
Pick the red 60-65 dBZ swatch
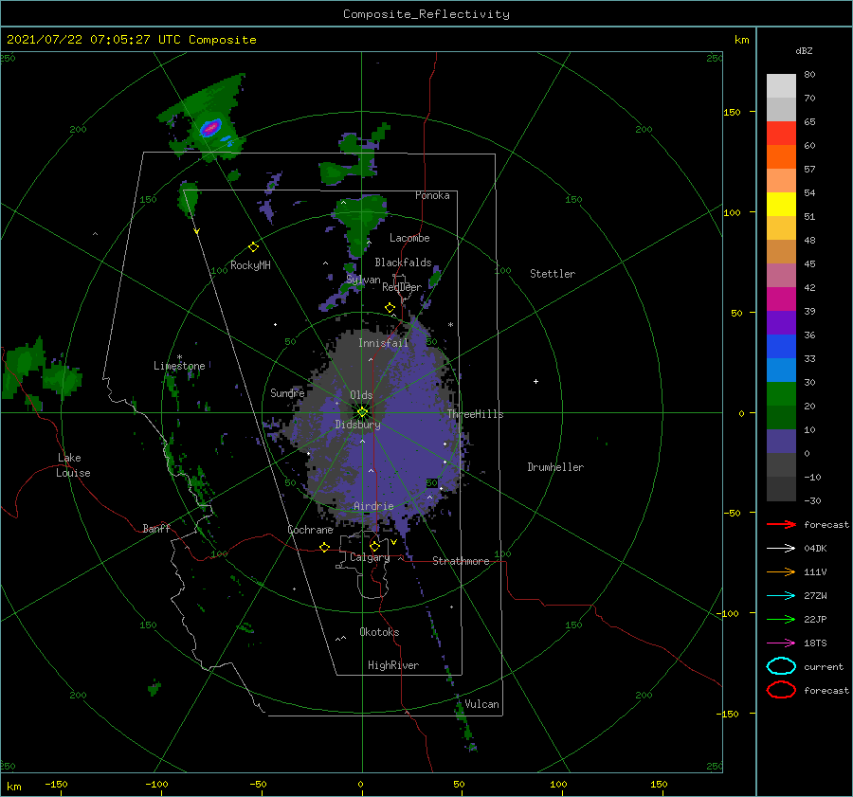coord(781,134)
